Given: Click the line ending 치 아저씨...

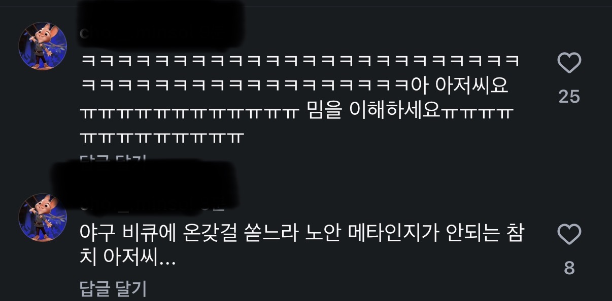Looking at the screenshot, I should (x=128, y=261).
